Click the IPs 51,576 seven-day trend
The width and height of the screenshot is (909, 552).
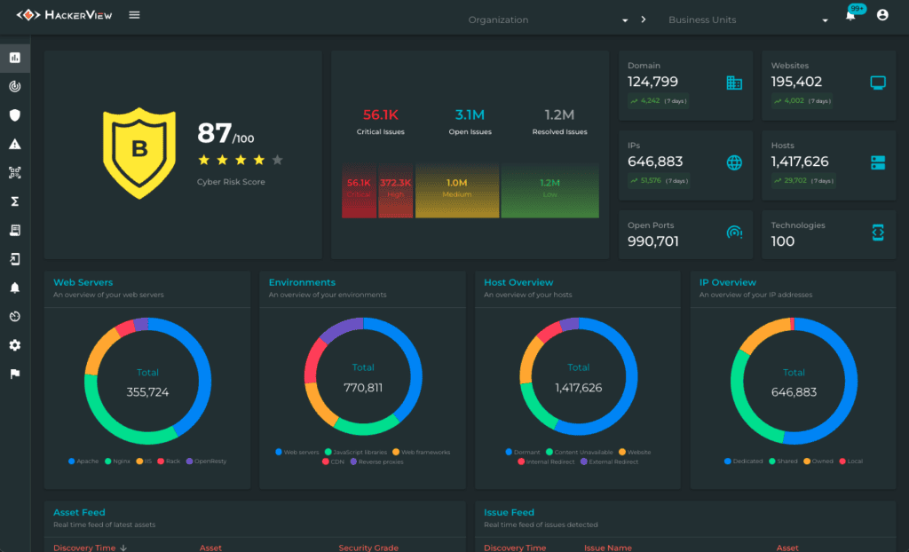coord(660,181)
